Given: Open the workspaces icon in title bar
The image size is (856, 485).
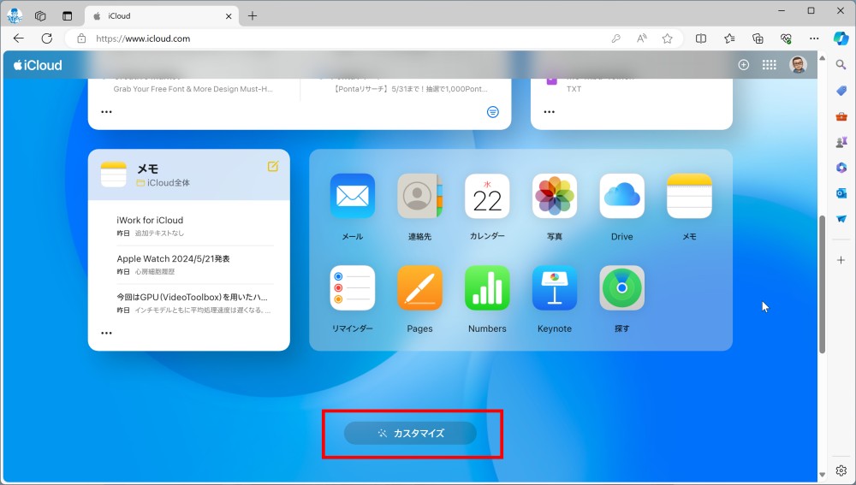Looking at the screenshot, I should click(x=40, y=15).
